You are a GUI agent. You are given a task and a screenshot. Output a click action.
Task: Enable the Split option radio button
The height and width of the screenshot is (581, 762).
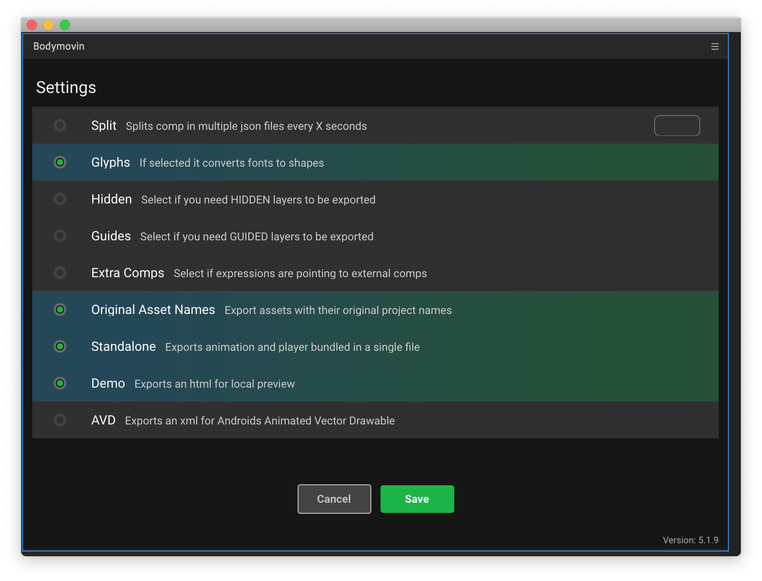pyautogui.click(x=60, y=125)
